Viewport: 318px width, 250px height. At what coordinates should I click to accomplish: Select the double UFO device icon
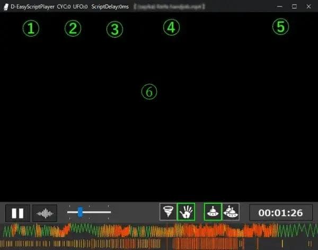231,212
